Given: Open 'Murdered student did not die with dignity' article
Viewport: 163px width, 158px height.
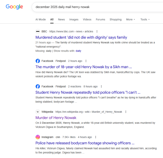Looking at the screenshot, I should point(81,37).
